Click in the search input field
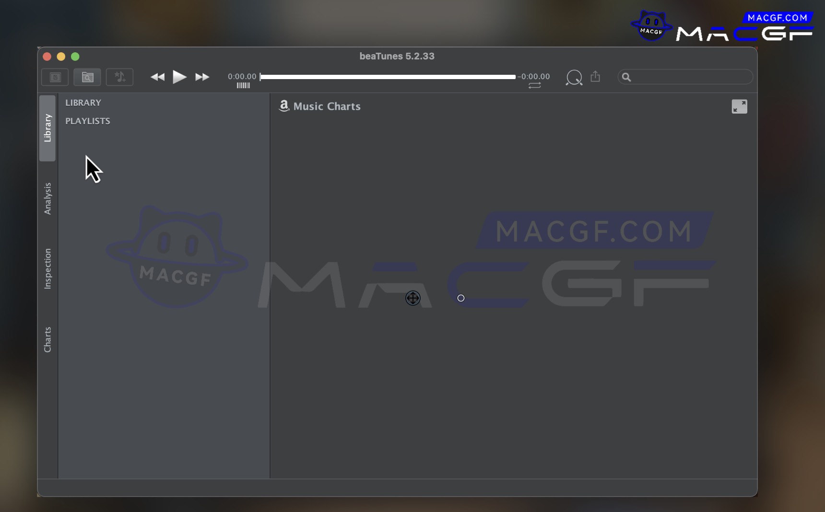825x512 pixels. 691,77
